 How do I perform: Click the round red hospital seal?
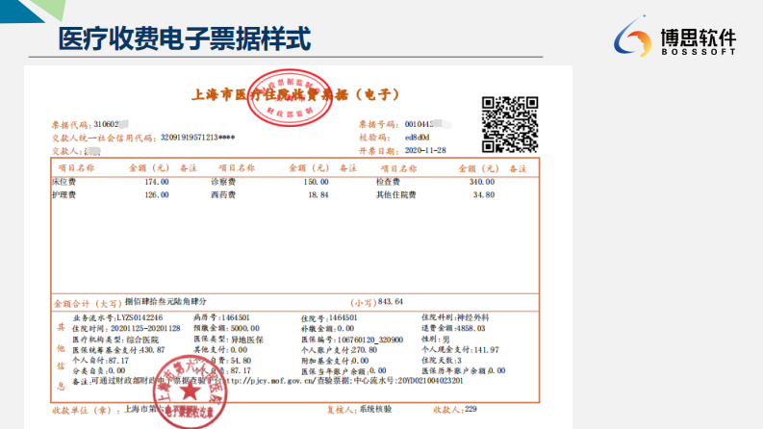tap(190, 392)
